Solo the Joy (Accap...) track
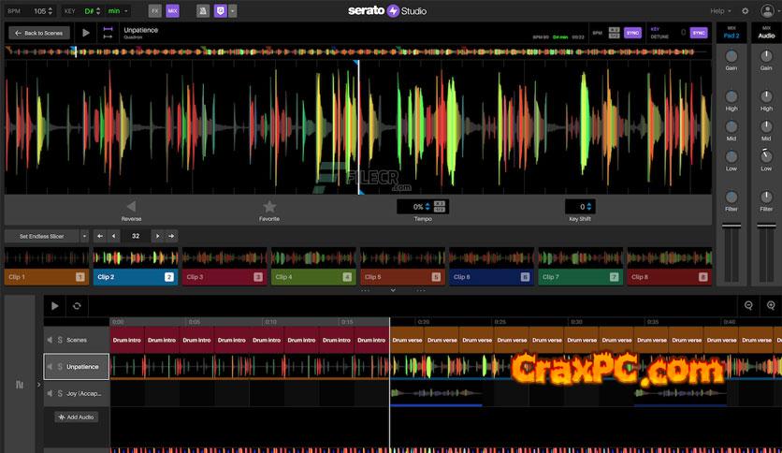 tap(60, 393)
